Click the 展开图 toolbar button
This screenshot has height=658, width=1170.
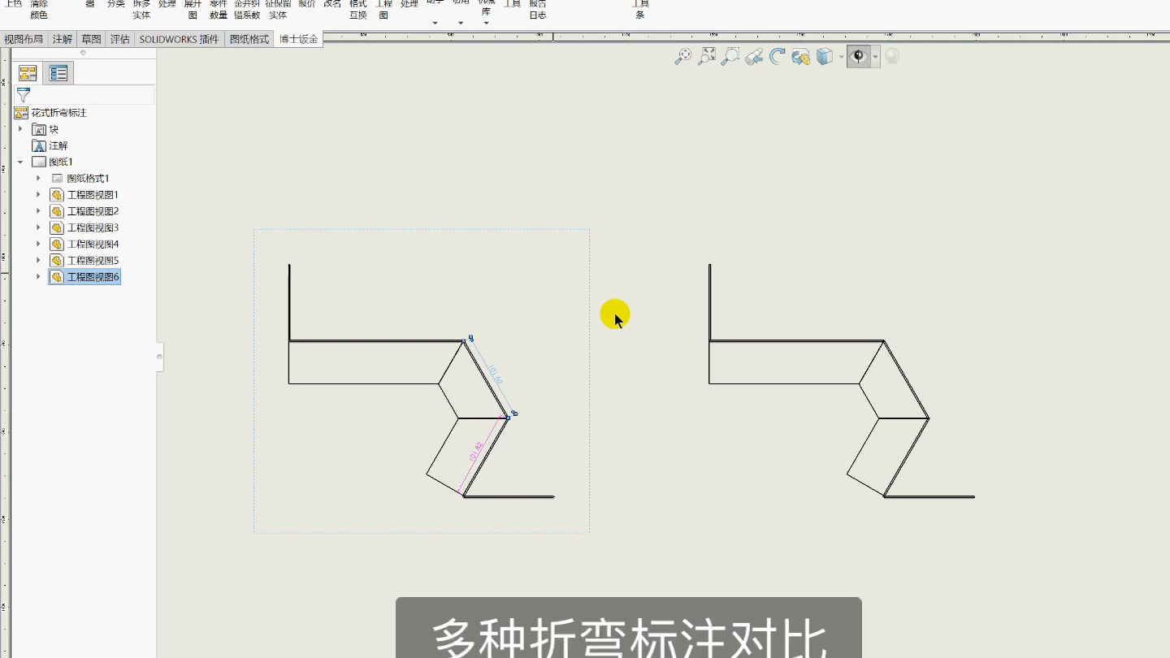click(193, 9)
